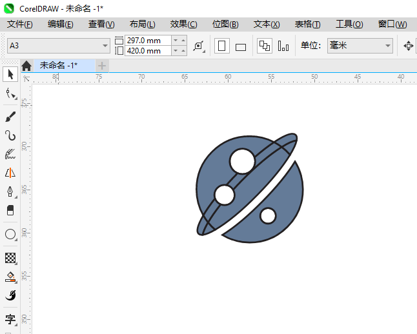417x334 pixels.
Task: Open the 位图(B) menu
Action: (225, 25)
